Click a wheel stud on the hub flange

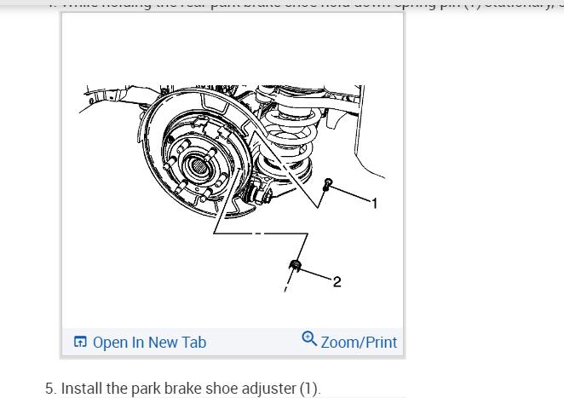click(183, 145)
